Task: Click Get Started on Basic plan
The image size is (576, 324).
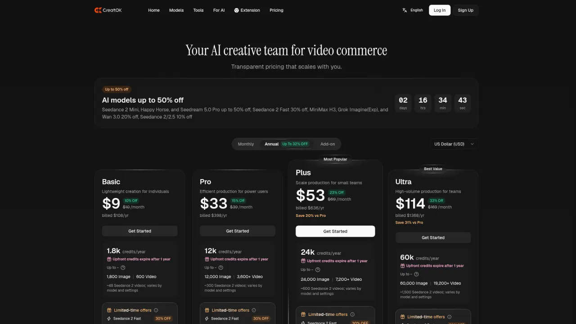Action: point(139,231)
